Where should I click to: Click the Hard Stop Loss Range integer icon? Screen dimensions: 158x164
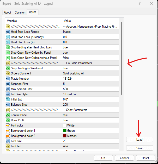pyautogui.click(x=8, y=32)
